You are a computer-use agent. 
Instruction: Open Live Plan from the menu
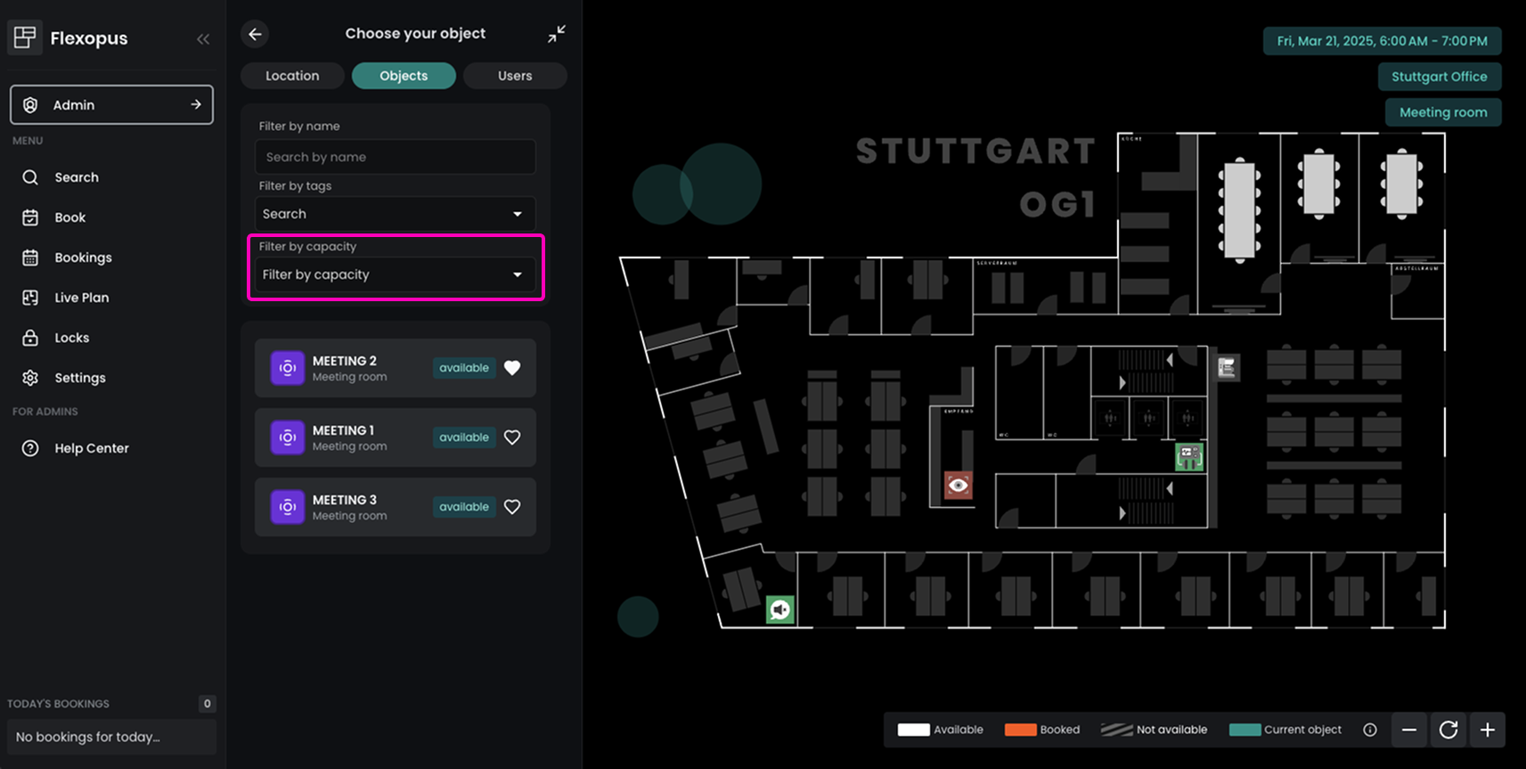(81, 298)
